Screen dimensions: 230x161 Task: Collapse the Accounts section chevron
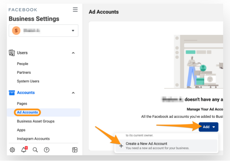(x=73, y=93)
